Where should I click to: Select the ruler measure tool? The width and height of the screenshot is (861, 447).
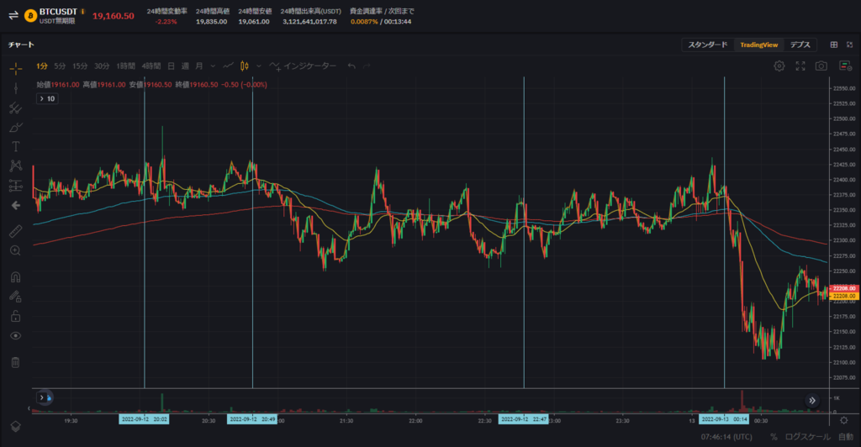point(16,231)
